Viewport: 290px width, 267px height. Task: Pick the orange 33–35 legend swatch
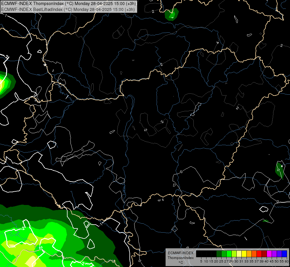tap(249, 254)
